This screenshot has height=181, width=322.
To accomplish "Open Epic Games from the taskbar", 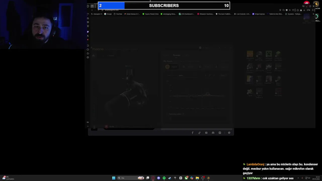I will click(x=175, y=178).
